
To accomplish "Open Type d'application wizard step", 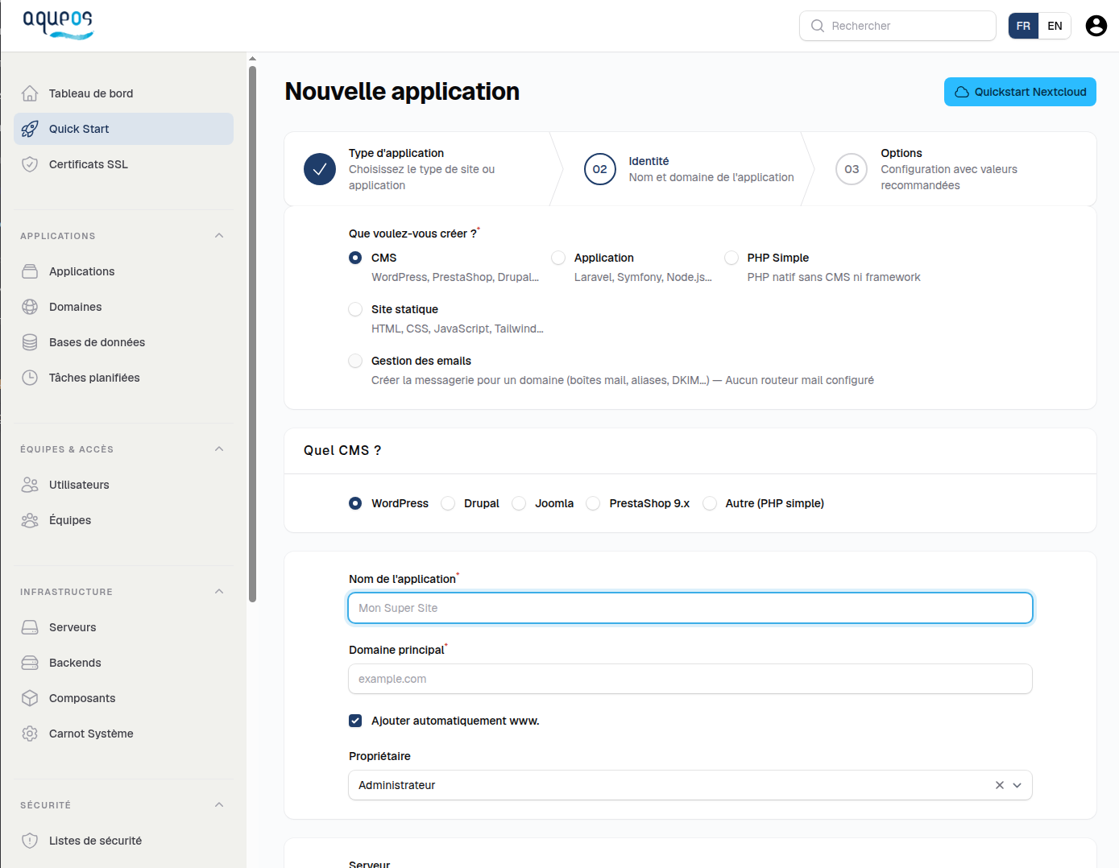I will click(x=419, y=169).
